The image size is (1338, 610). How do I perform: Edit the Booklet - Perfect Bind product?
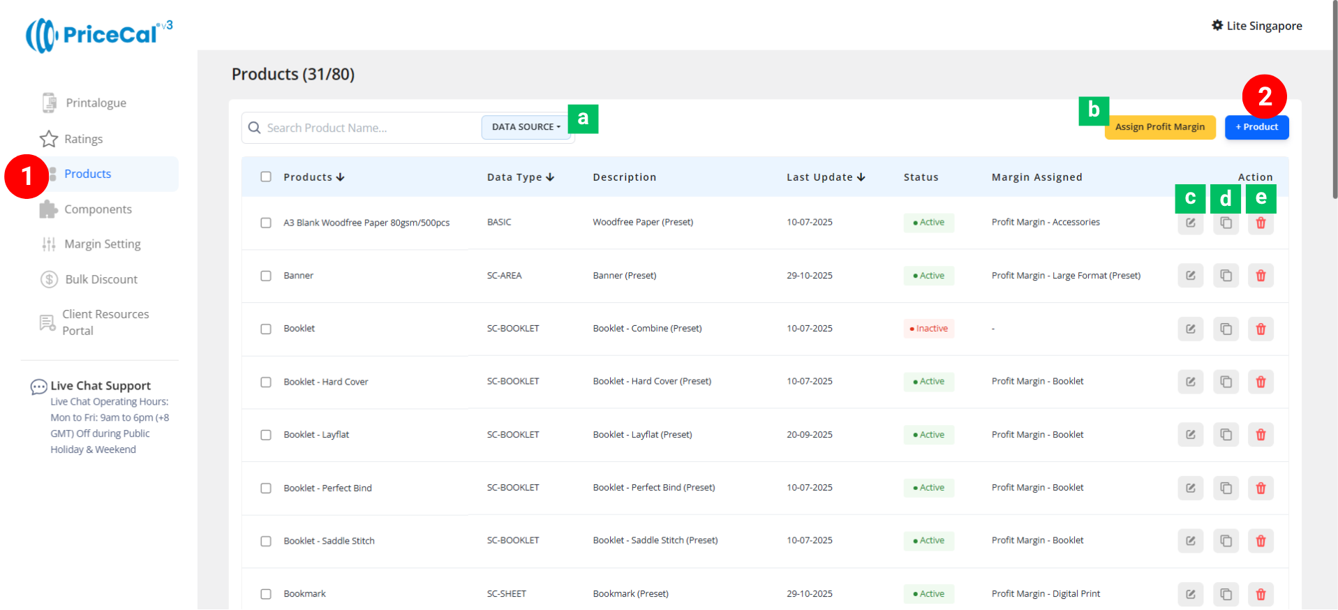coord(1190,488)
